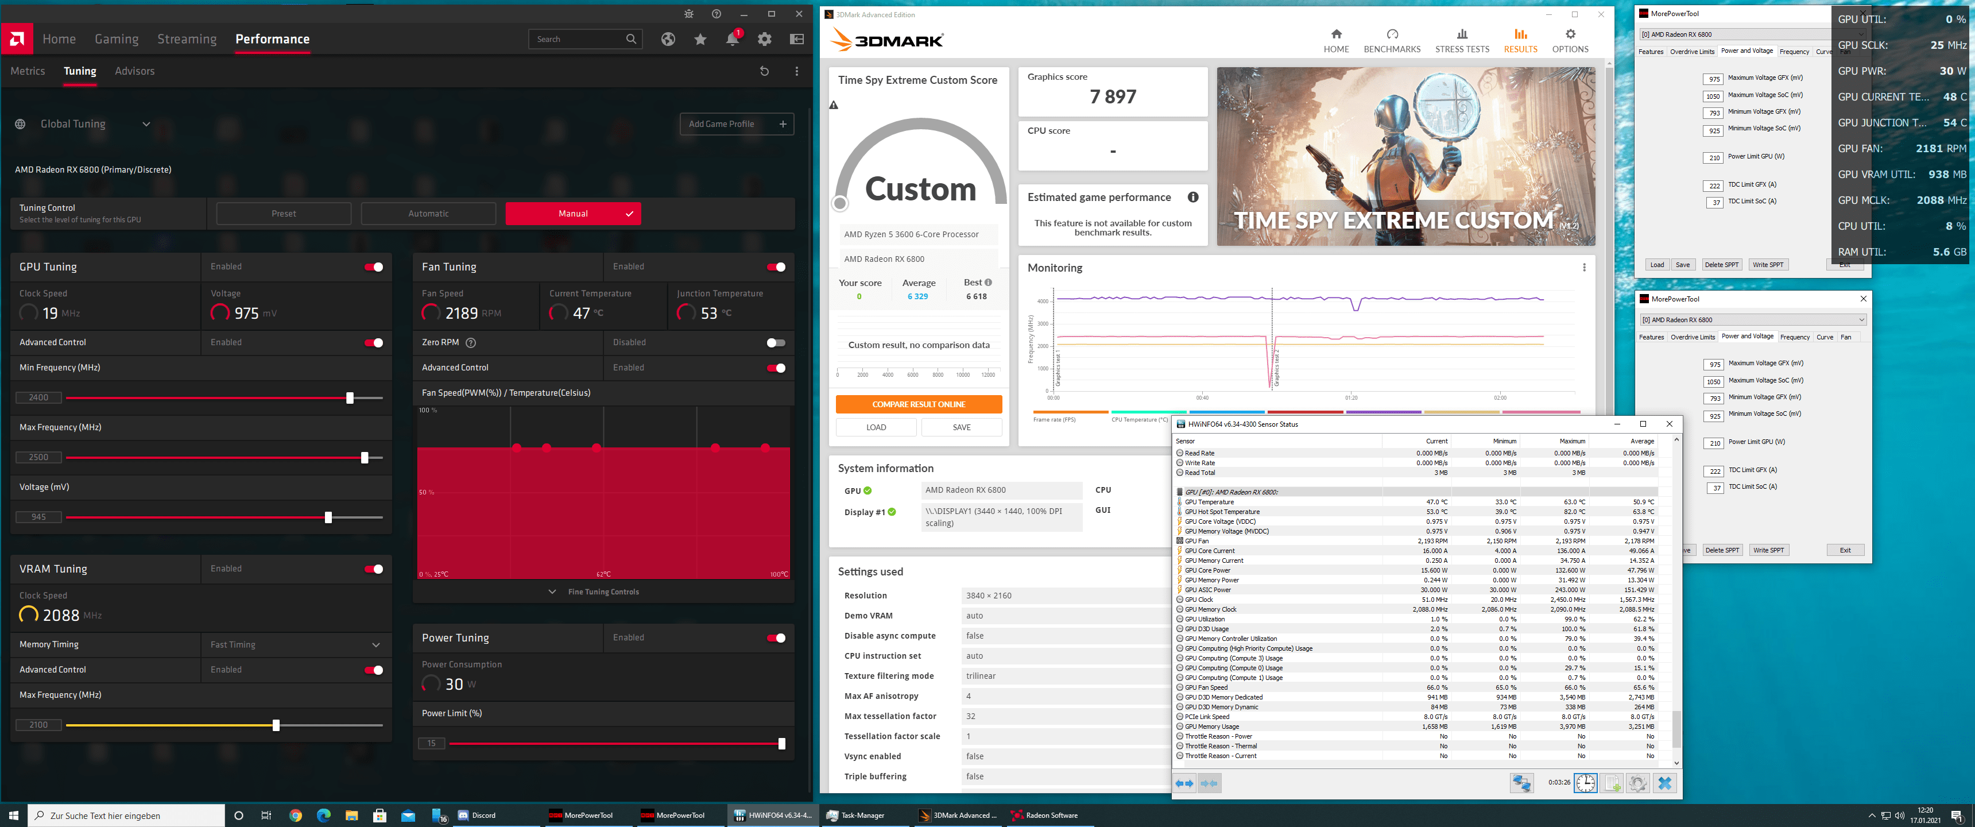Screen dimensions: 1975x827
Task: Open the Monitoring chart three-dot menu
Action: tap(1583, 268)
